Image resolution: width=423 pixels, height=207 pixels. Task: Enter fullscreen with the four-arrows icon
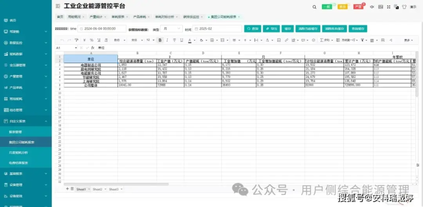[389, 7]
